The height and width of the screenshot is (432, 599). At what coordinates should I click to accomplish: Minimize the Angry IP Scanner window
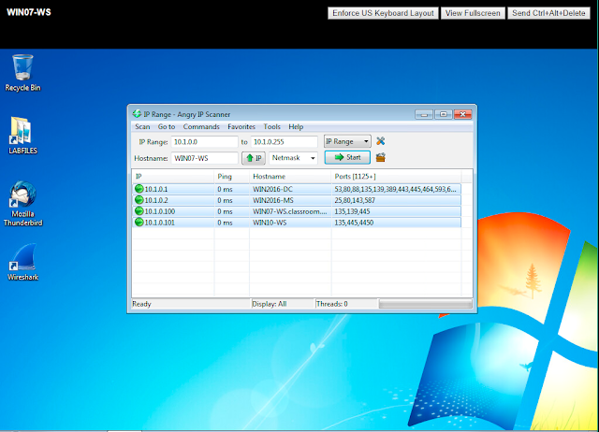pyautogui.click(x=424, y=114)
